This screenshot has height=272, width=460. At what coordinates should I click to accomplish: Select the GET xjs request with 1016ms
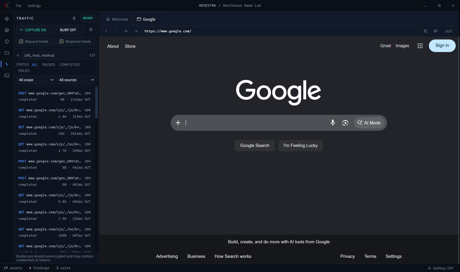54,130
